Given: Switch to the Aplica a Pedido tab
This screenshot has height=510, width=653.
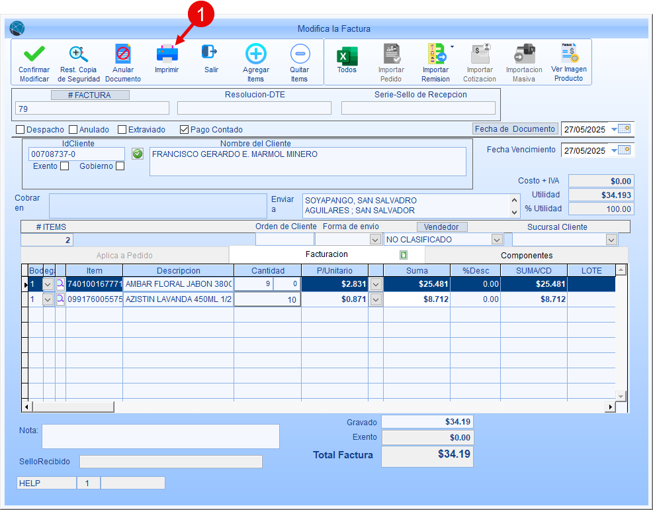Looking at the screenshot, I should [124, 255].
